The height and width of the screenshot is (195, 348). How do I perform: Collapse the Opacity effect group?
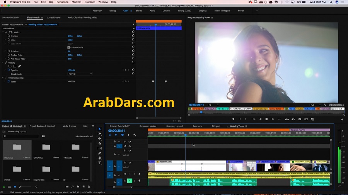pos(3,62)
